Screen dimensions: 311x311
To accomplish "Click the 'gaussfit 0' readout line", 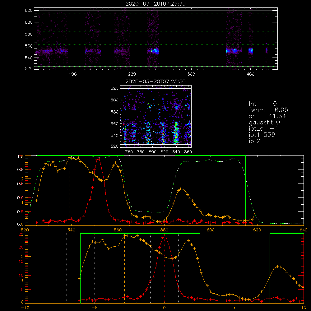I will point(264,123).
